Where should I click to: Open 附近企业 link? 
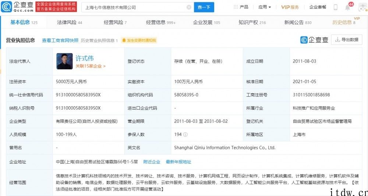[152, 162]
